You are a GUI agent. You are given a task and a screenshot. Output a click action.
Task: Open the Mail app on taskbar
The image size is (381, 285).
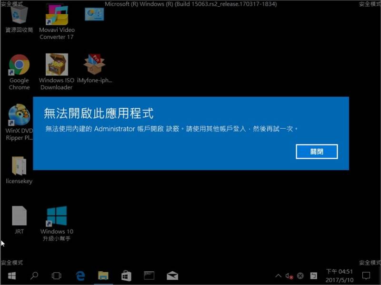(172, 276)
